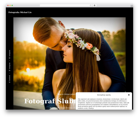Viewport: 139px width, 118px height.
Task: Click the reload icon in the address bar
Action: (x=90, y=5)
